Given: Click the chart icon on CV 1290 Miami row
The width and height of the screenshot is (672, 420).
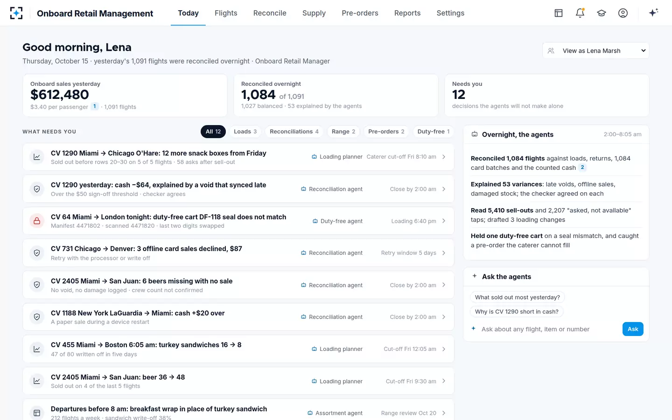Looking at the screenshot, I should pyautogui.click(x=37, y=157).
